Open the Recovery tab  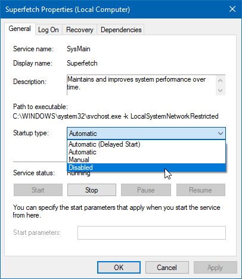pyautogui.click(x=80, y=30)
